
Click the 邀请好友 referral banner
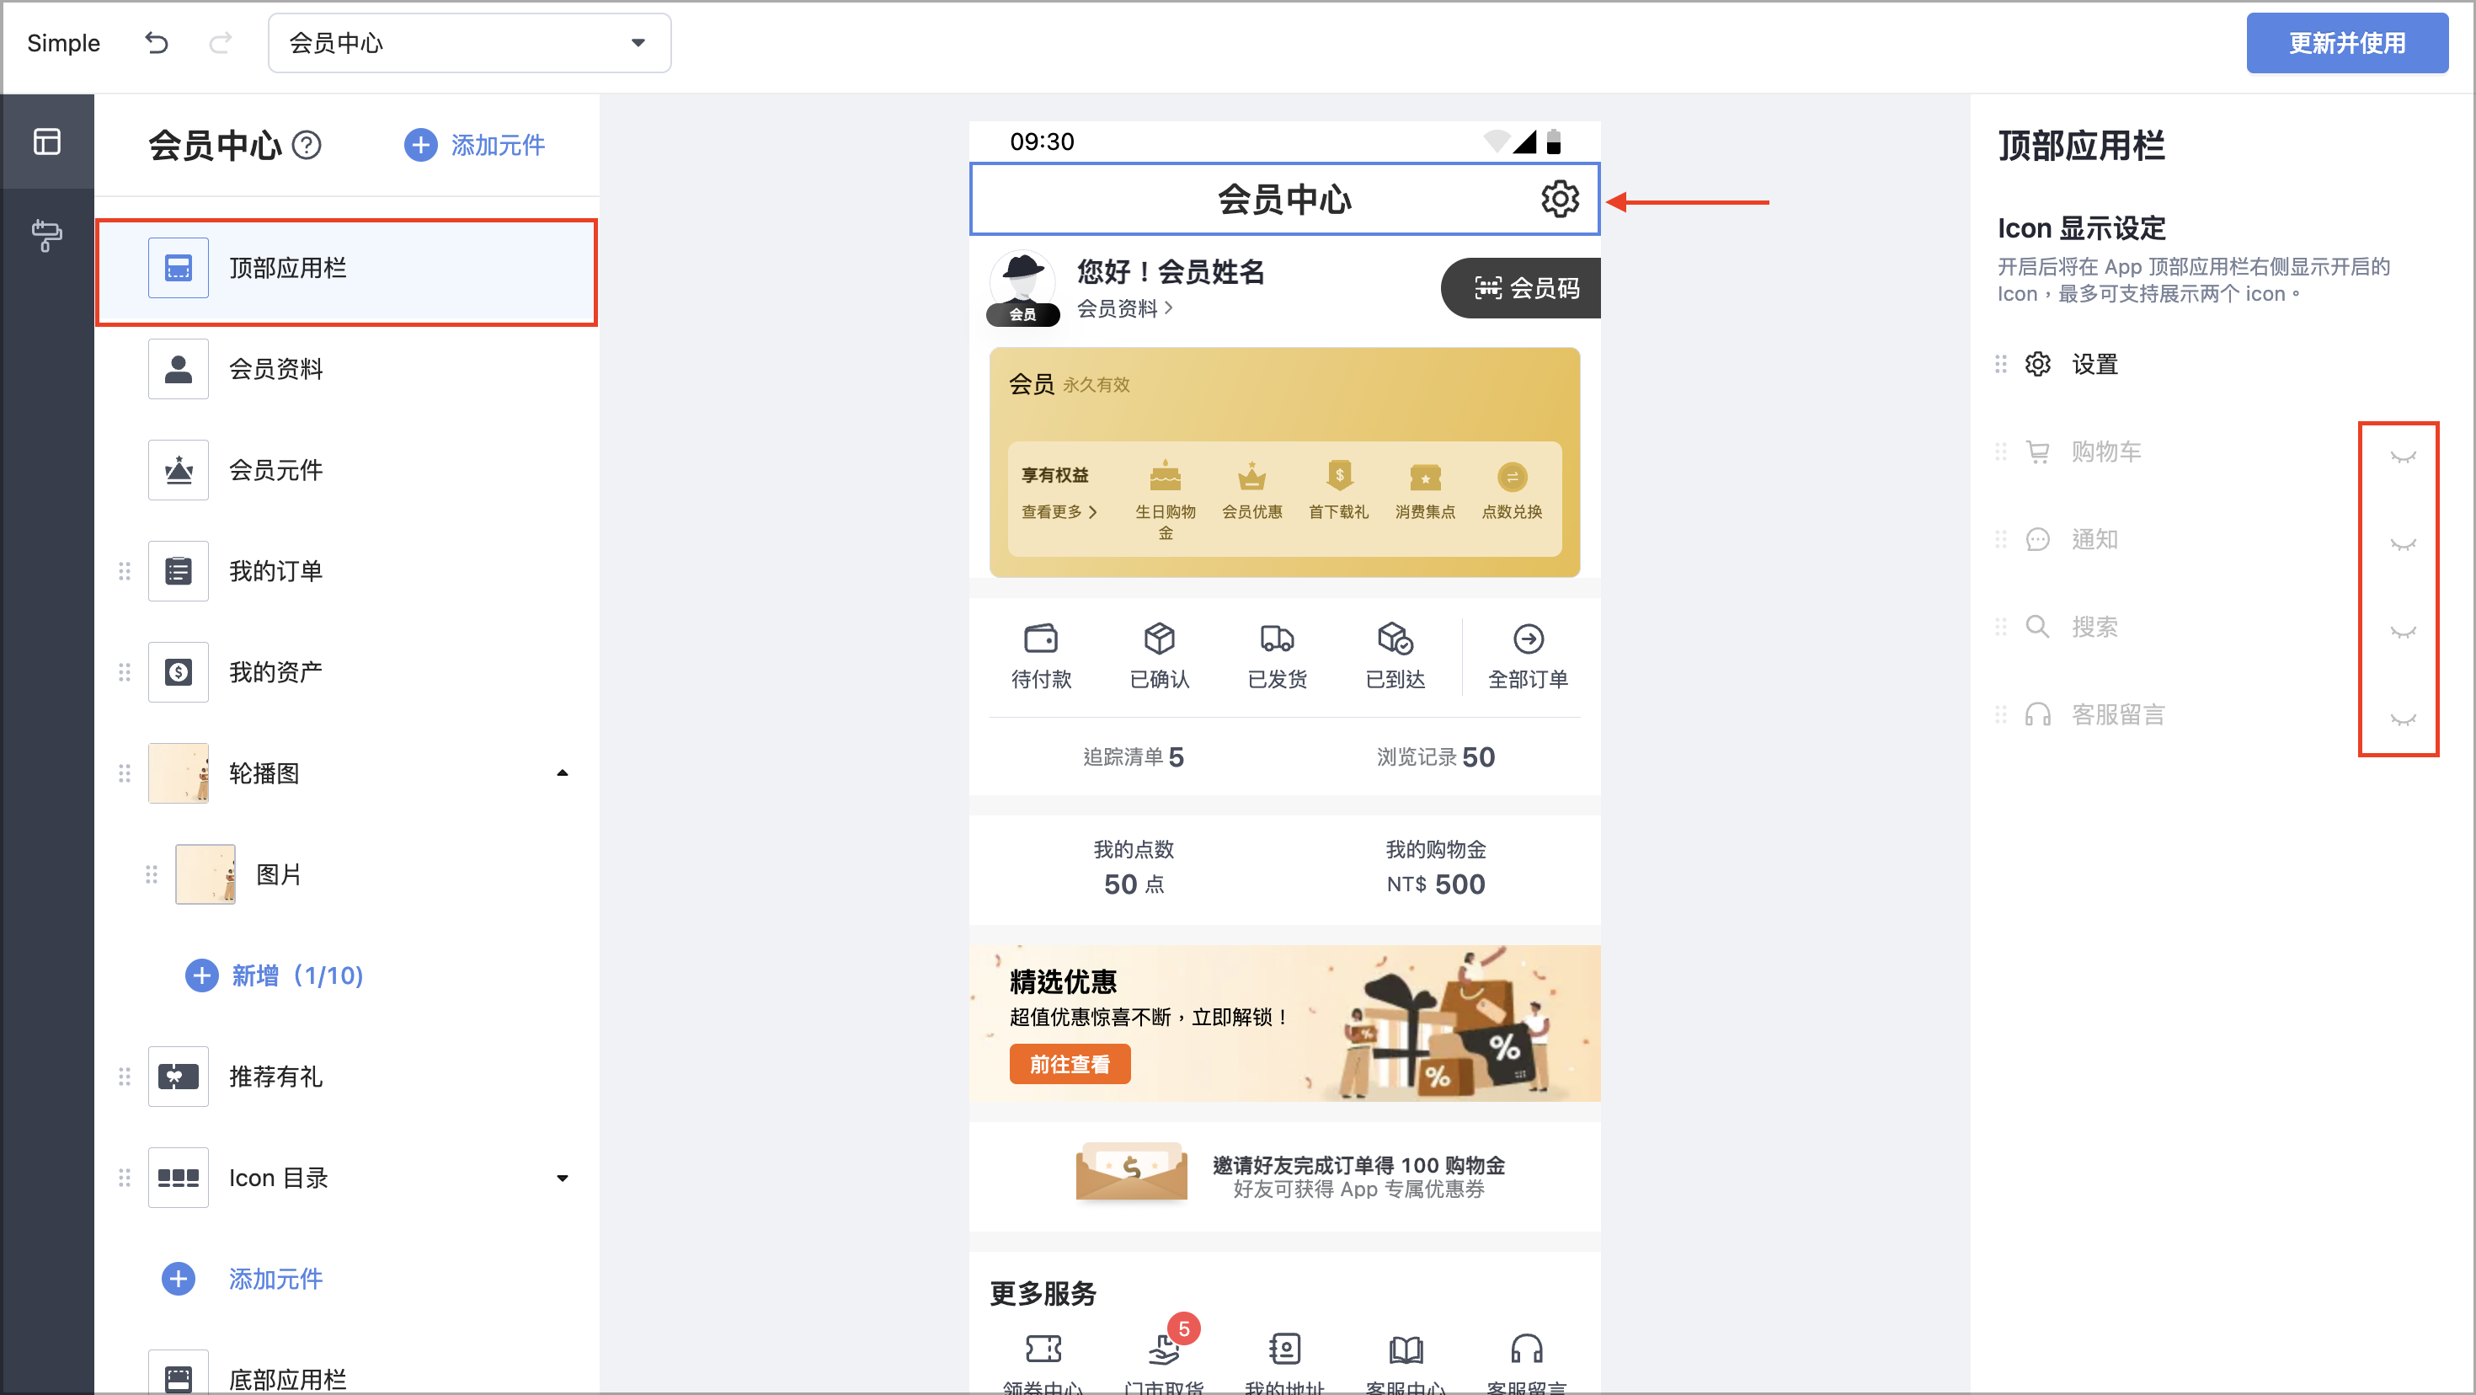point(1285,1177)
